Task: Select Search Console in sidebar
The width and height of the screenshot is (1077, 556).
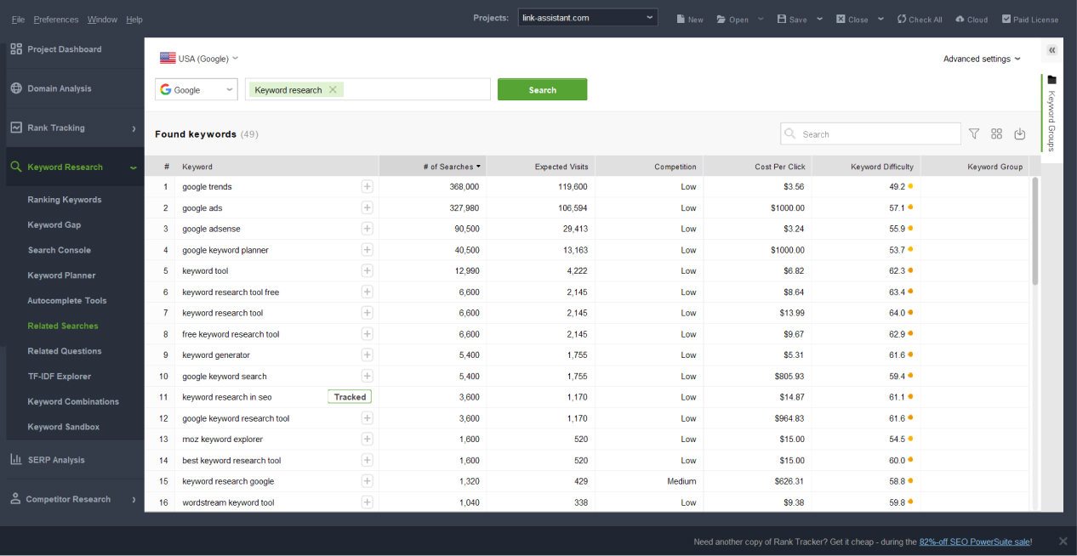Action: [59, 250]
